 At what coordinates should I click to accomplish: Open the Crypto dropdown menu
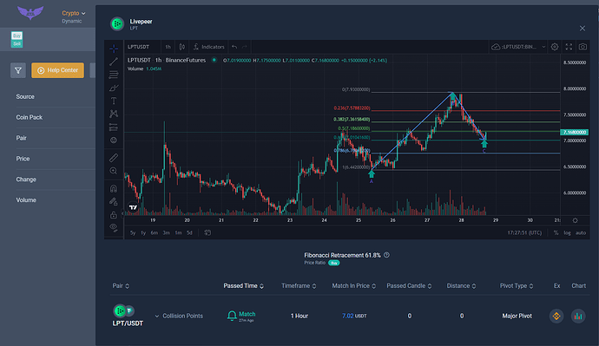pyautogui.click(x=74, y=13)
